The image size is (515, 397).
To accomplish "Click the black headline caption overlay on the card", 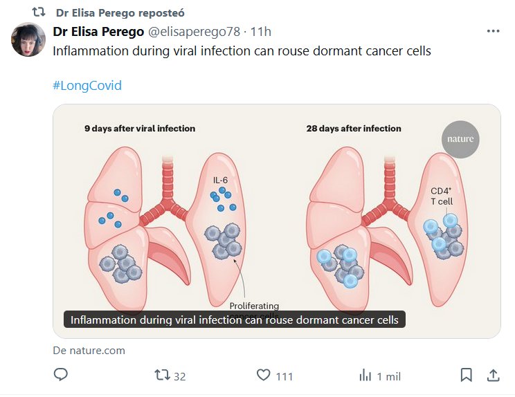I will [235, 320].
